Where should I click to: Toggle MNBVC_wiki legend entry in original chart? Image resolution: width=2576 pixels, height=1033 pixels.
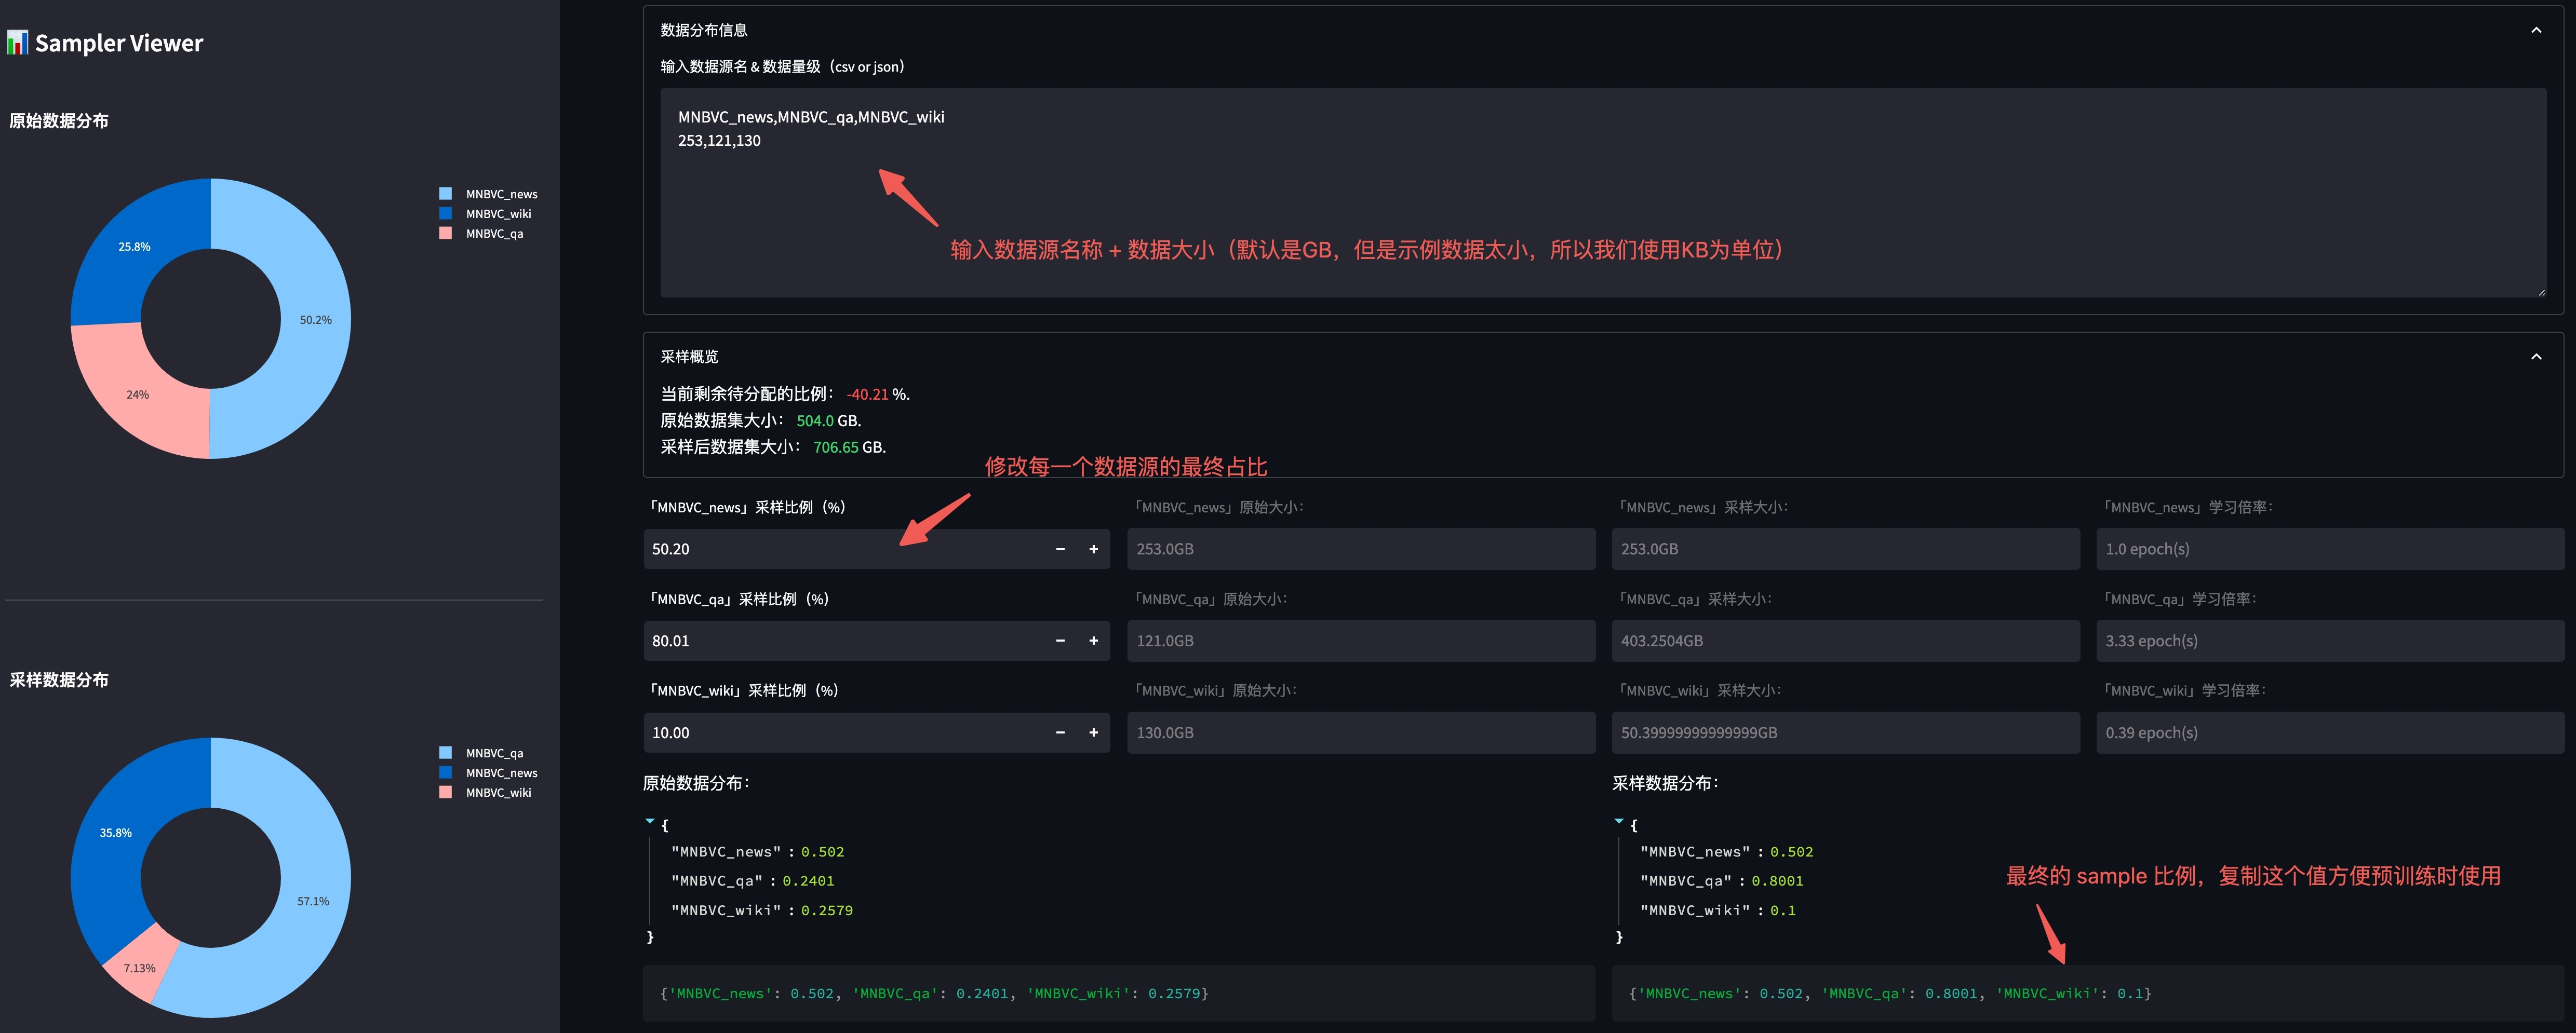click(498, 214)
